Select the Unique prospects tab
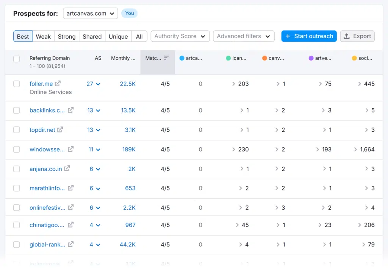 [118, 36]
